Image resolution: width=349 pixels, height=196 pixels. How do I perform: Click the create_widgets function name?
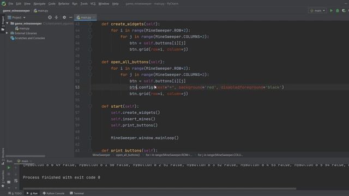click(x=127, y=24)
